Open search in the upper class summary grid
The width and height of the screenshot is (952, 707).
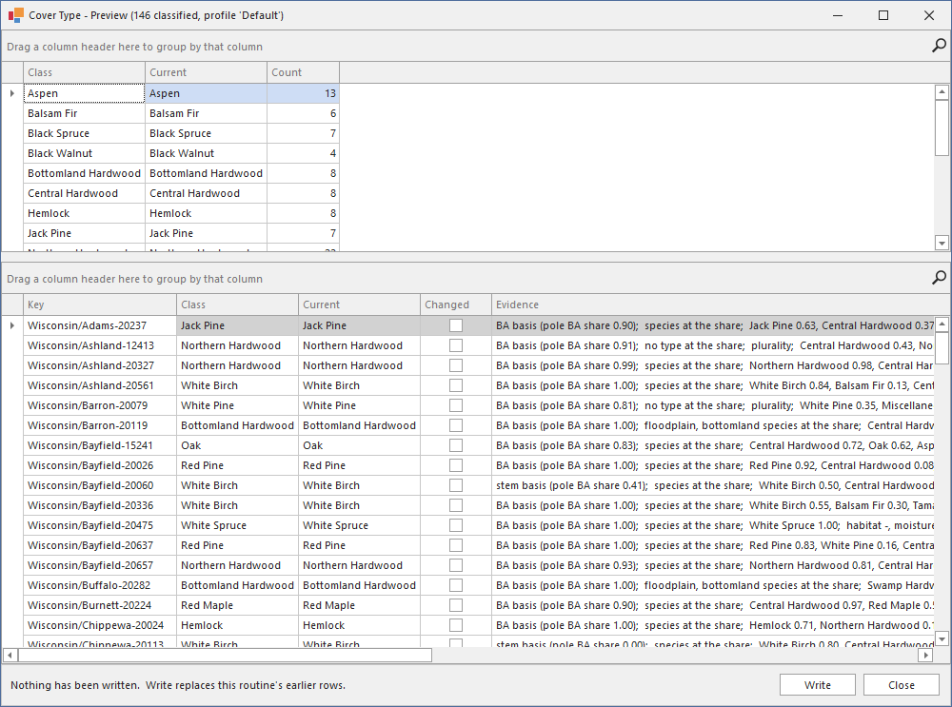click(939, 46)
